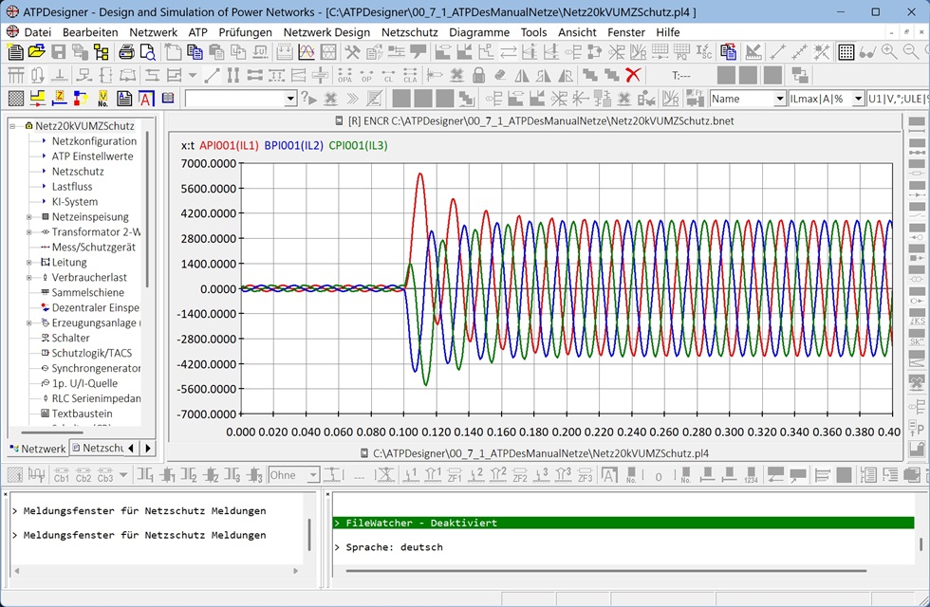Click the open file folder icon
The image size is (930, 607).
(x=36, y=52)
